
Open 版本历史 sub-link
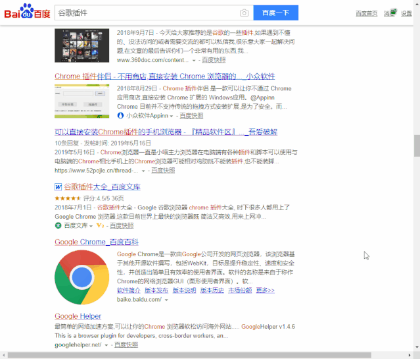[212, 290]
